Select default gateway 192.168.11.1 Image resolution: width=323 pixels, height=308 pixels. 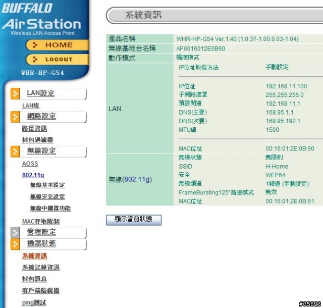pyautogui.click(x=283, y=104)
